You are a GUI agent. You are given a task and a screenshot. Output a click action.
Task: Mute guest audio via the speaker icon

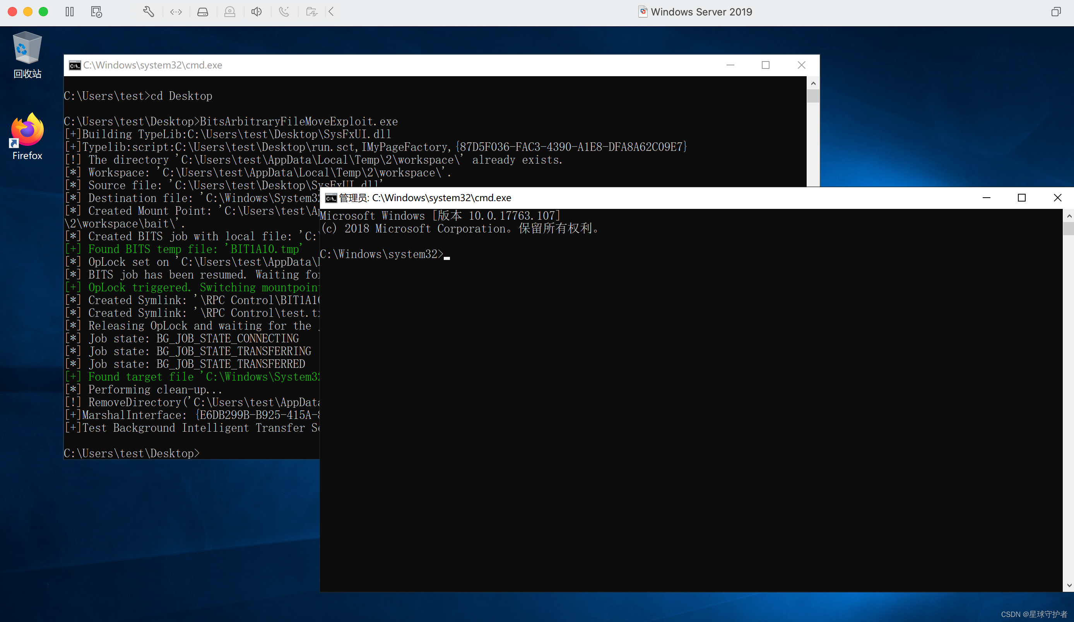[x=256, y=12]
